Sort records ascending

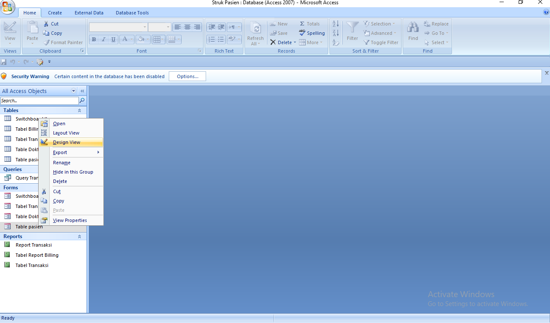[335, 23]
